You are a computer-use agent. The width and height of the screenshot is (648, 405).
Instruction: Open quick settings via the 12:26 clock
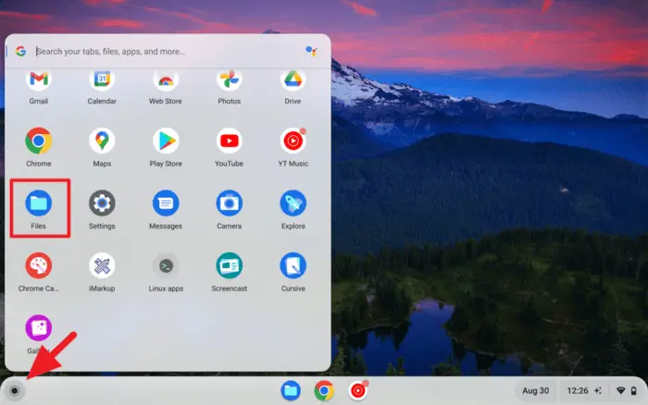click(x=578, y=390)
